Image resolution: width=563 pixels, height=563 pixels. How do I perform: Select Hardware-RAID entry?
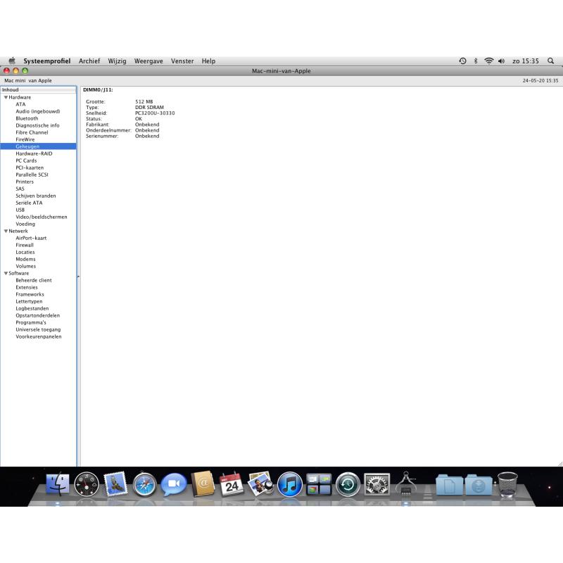click(x=34, y=153)
